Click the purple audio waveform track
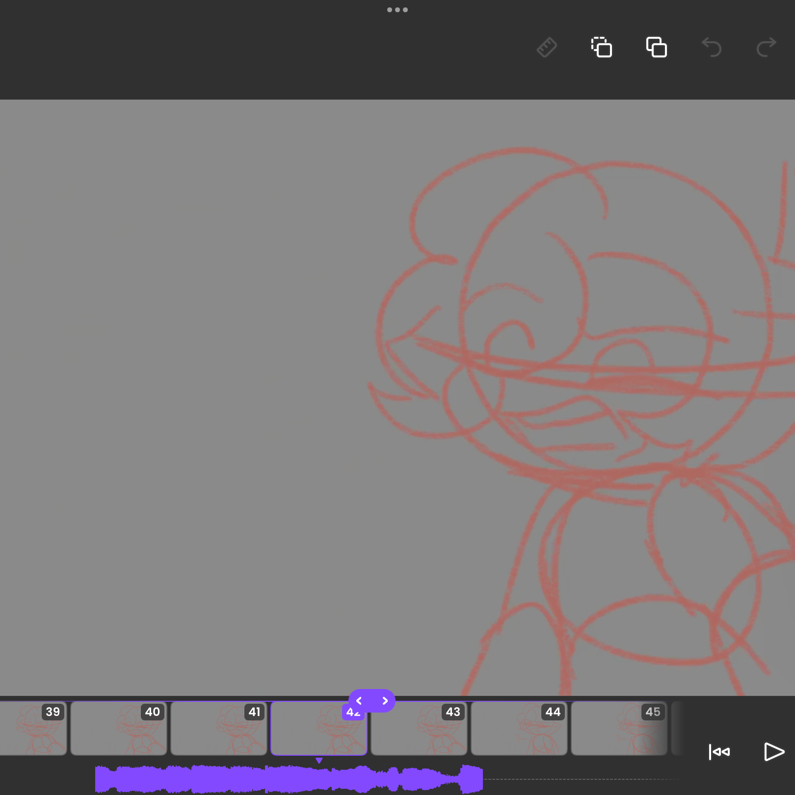The height and width of the screenshot is (795, 795). pos(289,779)
